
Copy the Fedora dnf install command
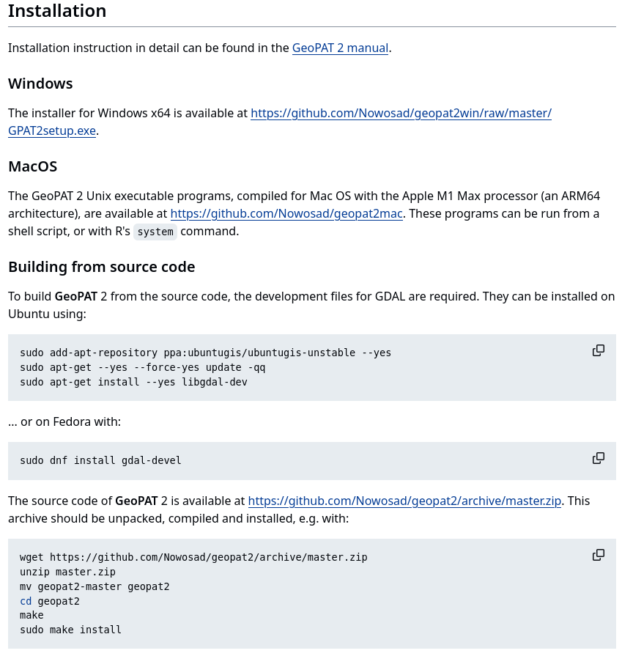pos(599,458)
